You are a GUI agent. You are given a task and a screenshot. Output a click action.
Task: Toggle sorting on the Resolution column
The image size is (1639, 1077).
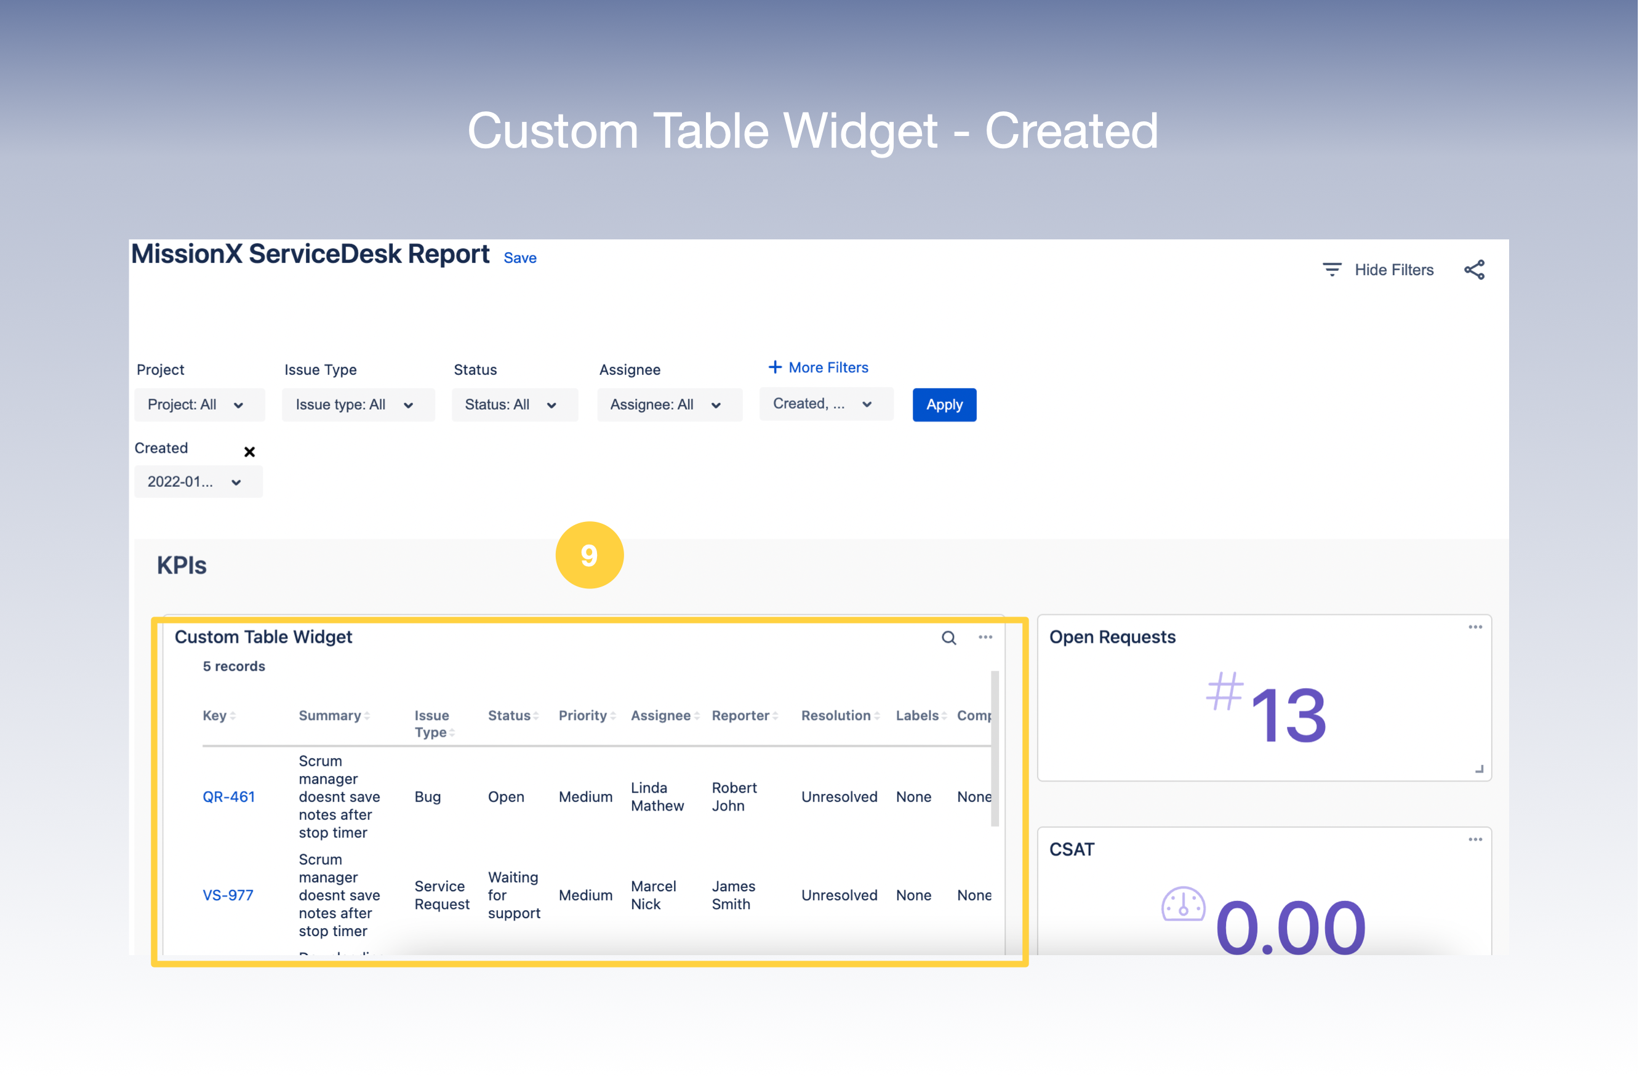click(876, 716)
